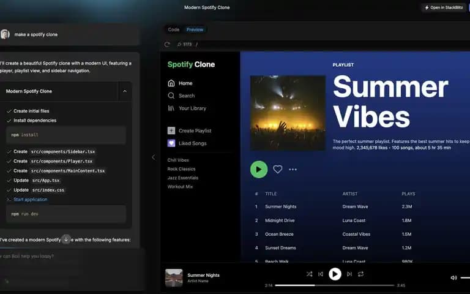Click the Modern Spotify Clone project title

pos(207,7)
